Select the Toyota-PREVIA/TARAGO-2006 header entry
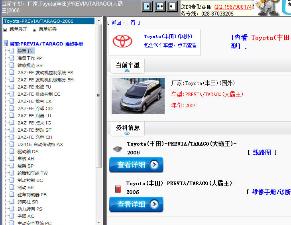The image size is (291, 225). 49,21
